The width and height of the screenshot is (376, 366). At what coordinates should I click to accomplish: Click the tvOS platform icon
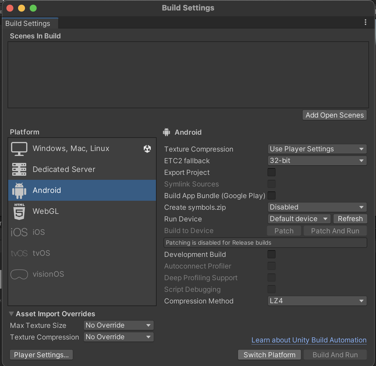19,253
